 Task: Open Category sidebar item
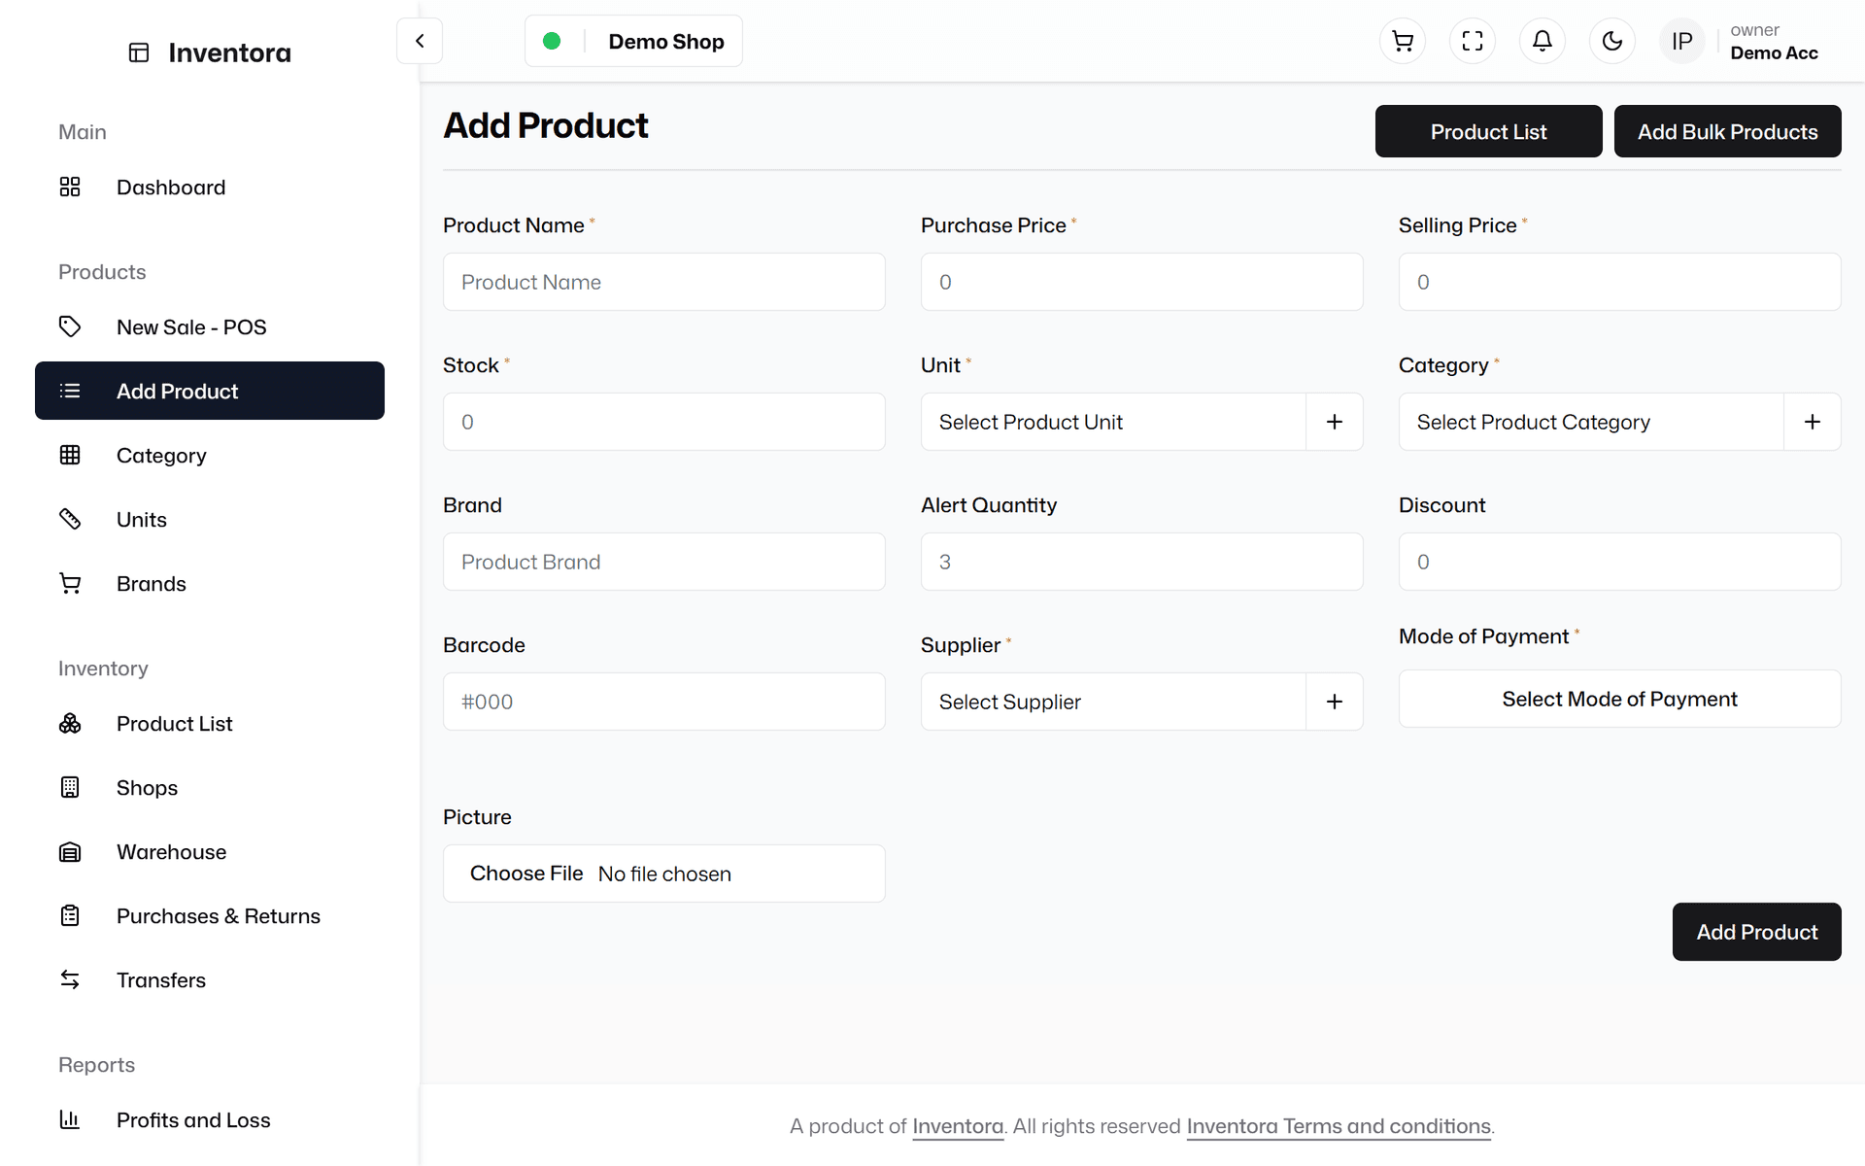pos(210,455)
